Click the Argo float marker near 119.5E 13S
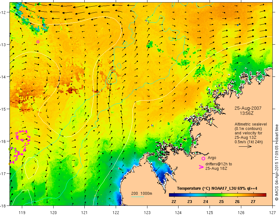Screen dimensions: 279x215 (x=38, y=42)
